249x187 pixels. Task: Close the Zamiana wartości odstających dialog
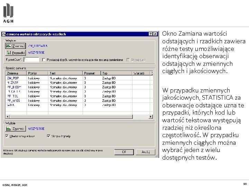click(155, 34)
